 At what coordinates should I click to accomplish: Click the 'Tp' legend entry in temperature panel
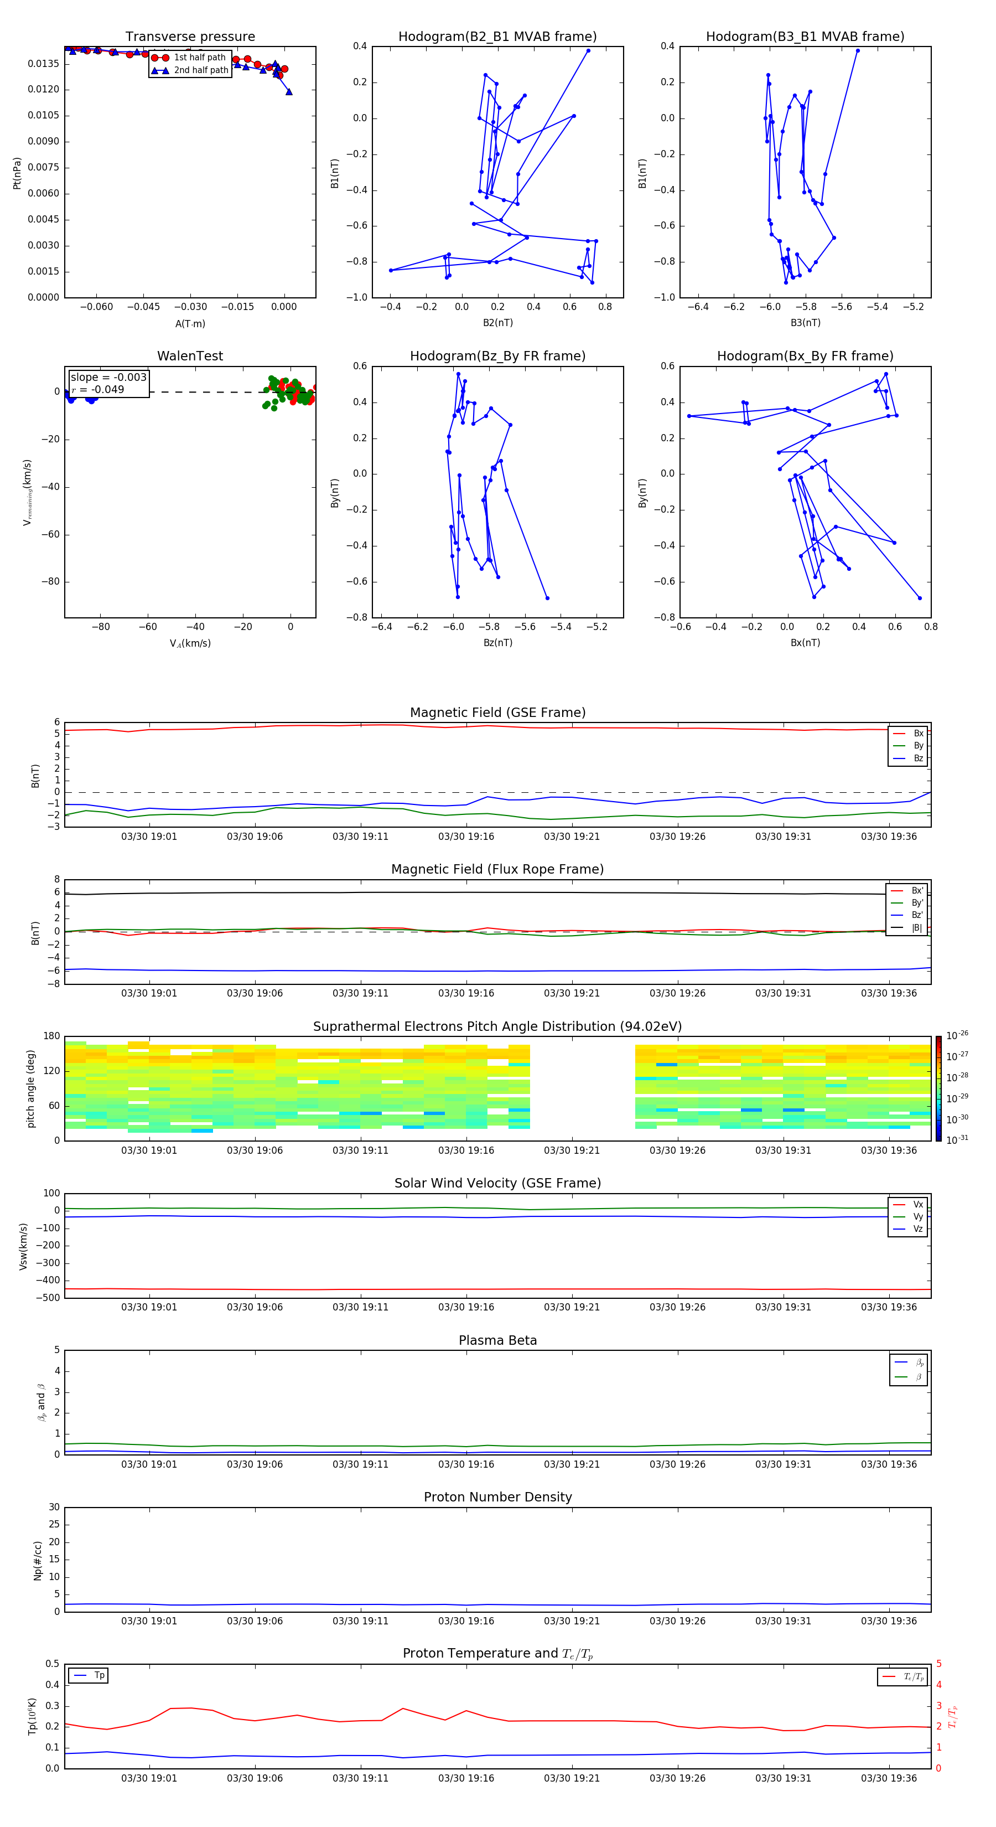89,1676
